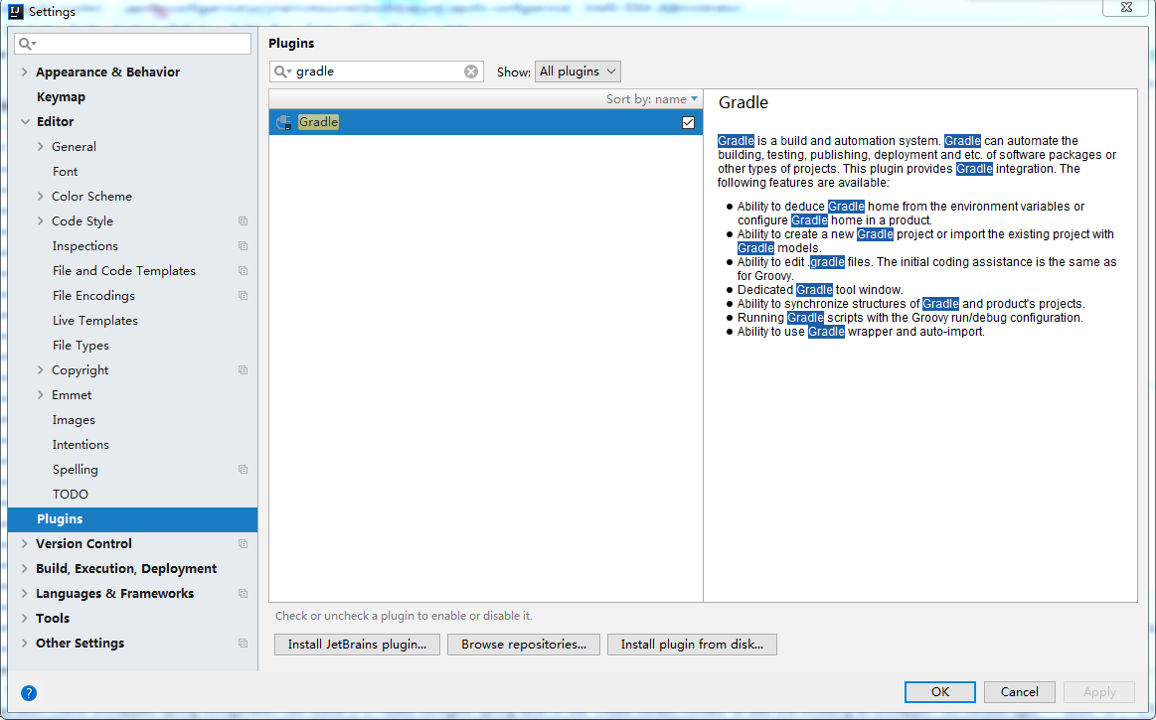Click the project-level icon beside Inspections

[x=244, y=246]
